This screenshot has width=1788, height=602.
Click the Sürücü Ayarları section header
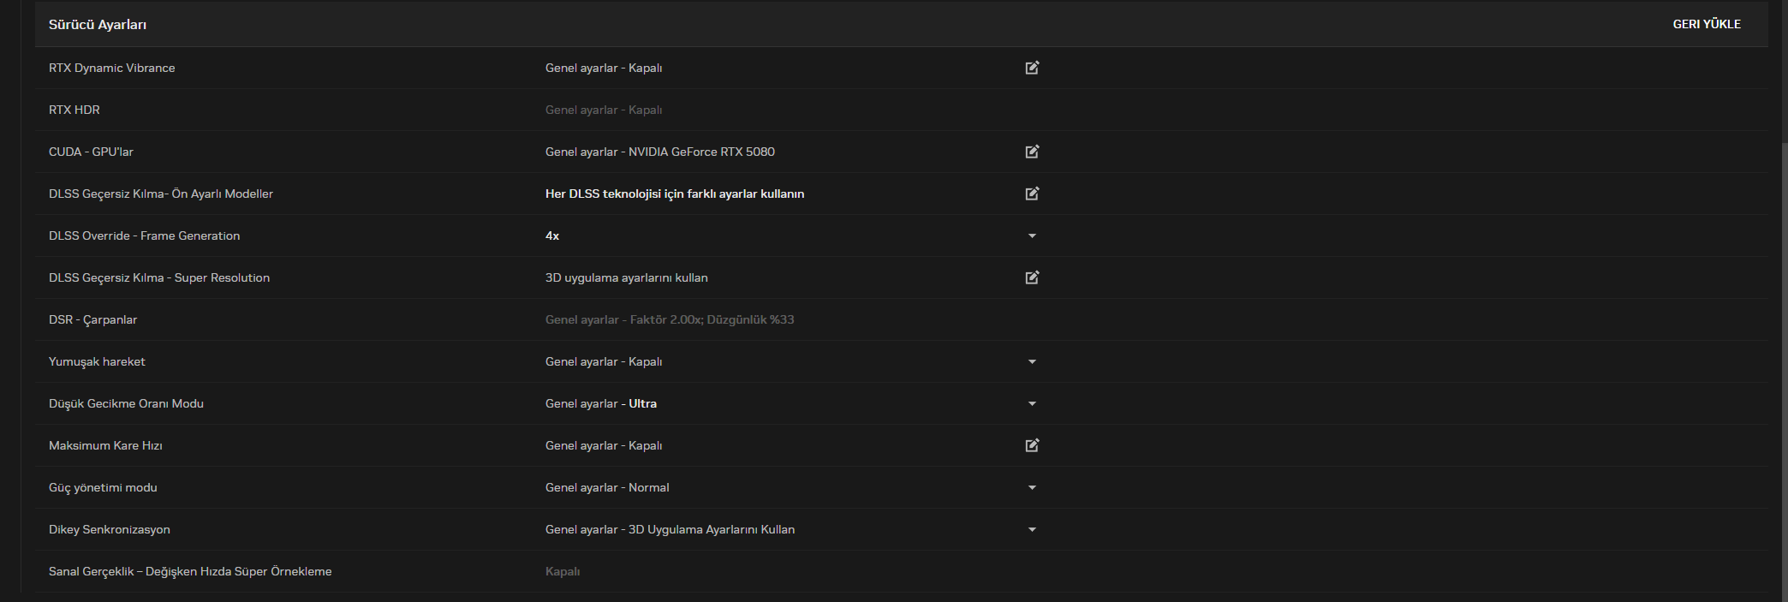(x=98, y=25)
